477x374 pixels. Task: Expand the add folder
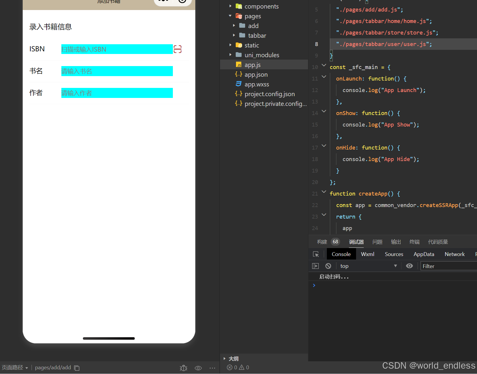pyautogui.click(x=234, y=26)
